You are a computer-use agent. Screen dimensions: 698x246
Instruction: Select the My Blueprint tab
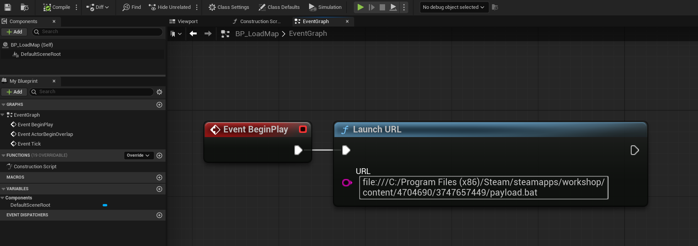[x=24, y=81]
